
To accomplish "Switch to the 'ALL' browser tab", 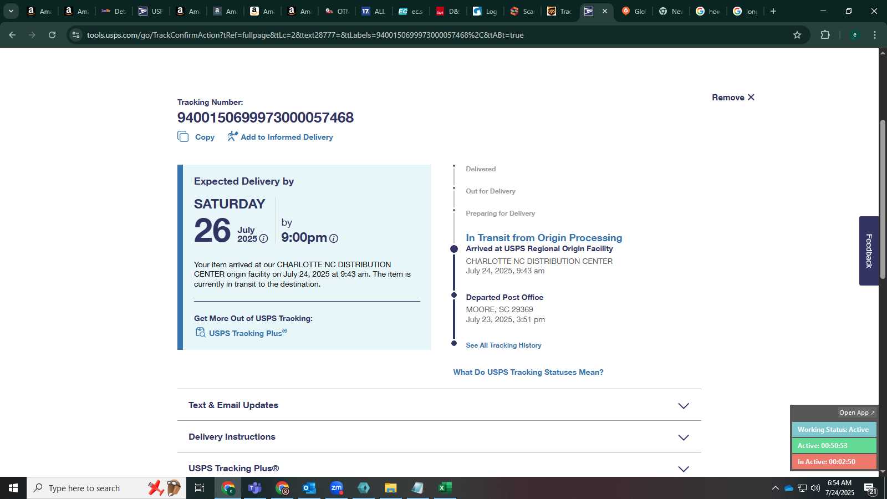I will [374, 11].
